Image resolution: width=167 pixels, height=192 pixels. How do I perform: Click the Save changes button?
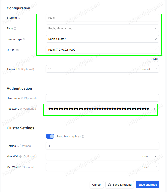(x=148, y=185)
